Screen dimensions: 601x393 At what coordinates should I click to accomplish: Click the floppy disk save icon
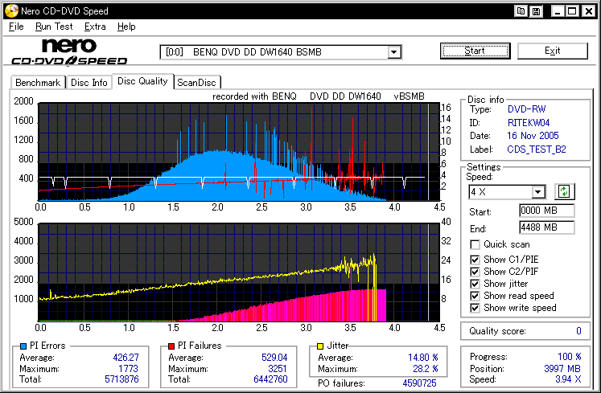[537, 11]
